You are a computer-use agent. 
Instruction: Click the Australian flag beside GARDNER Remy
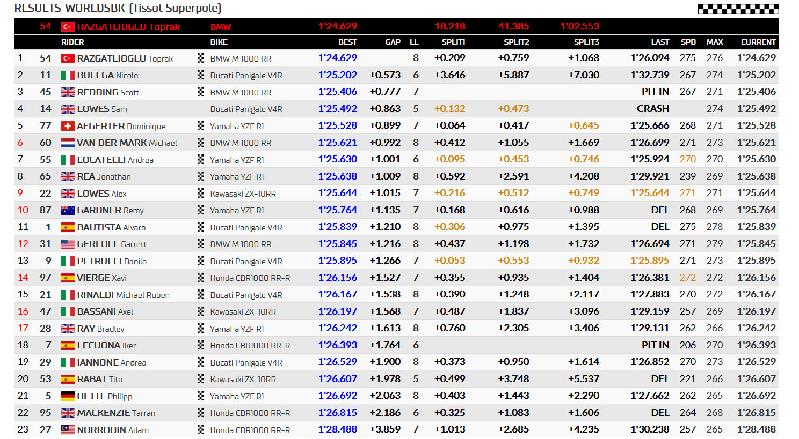[x=68, y=211]
